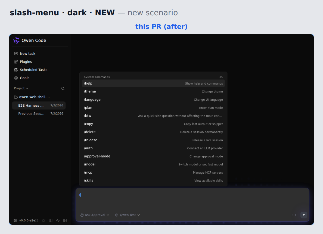The width and height of the screenshot is (323, 234).
Task: Click the Qwen Code logo icon
Action: tap(16, 41)
